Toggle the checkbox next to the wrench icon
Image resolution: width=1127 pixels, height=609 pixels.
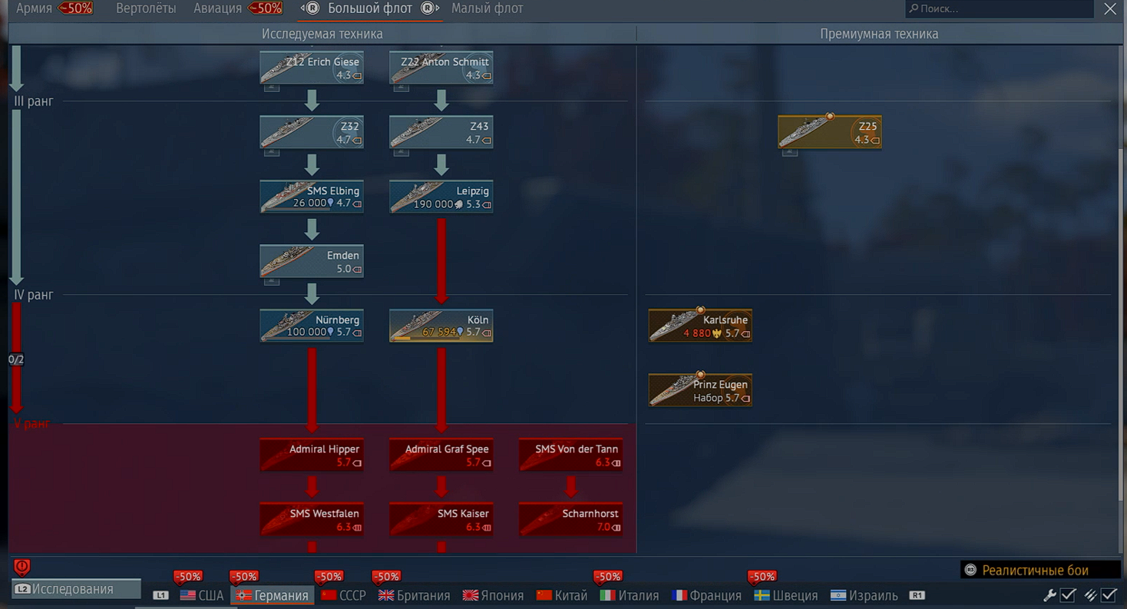coord(1068,595)
